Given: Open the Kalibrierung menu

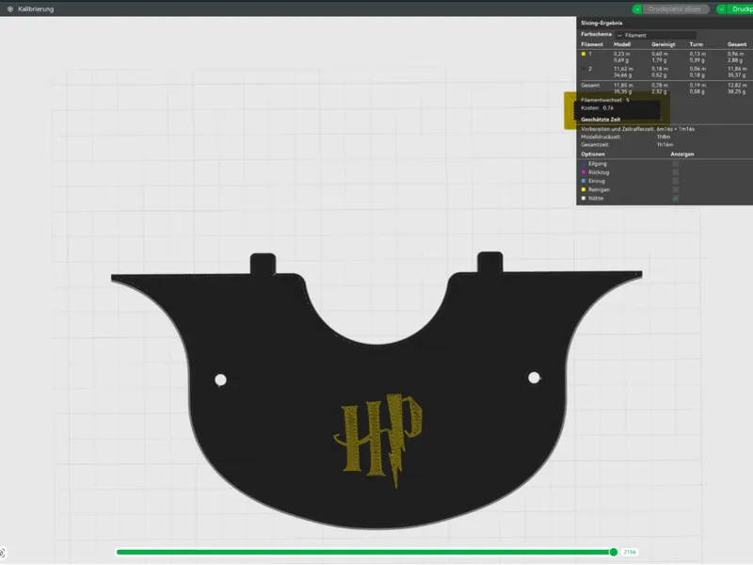Looking at the screenshot, I should tap(36, 9).
